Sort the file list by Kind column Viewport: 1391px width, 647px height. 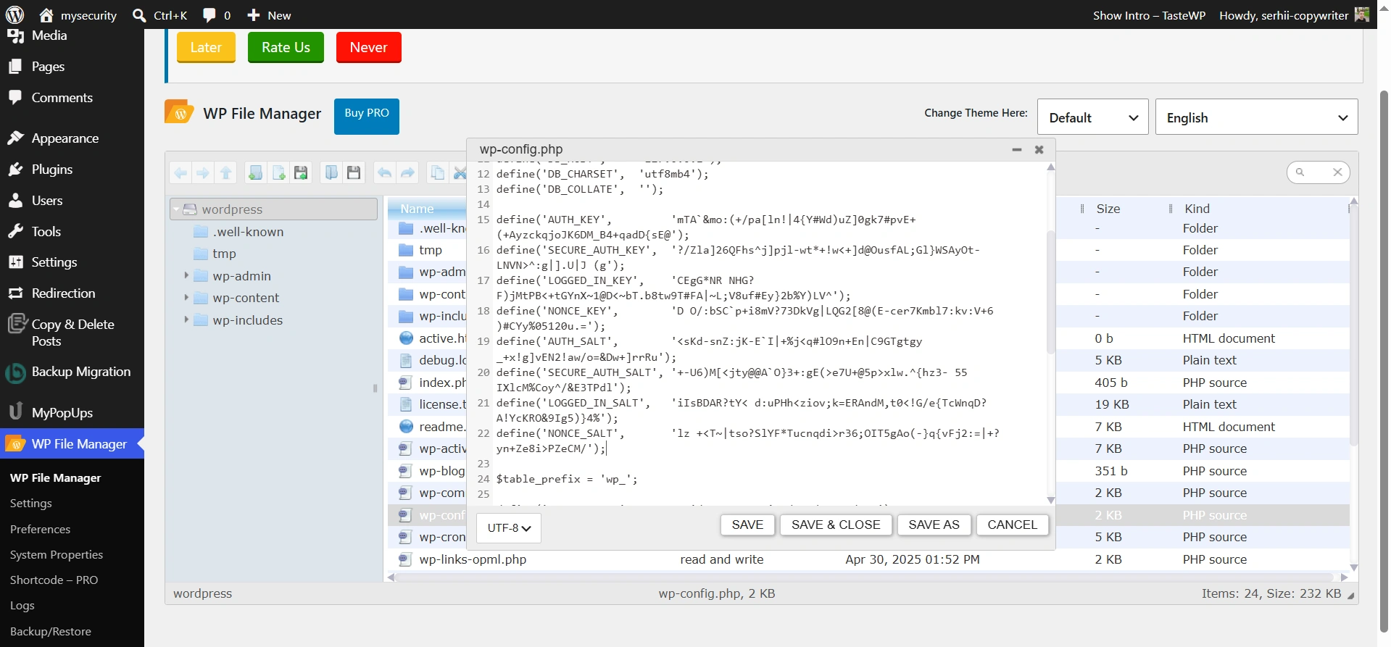coord(1197,209)
